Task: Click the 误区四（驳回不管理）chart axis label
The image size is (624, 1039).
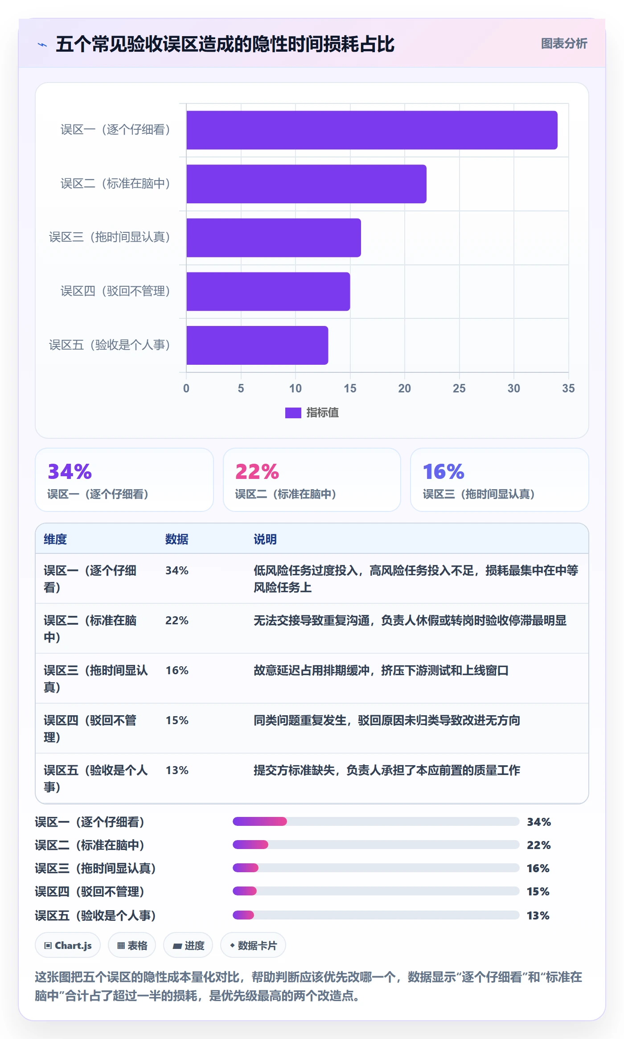Action: (x=115, y=291)
